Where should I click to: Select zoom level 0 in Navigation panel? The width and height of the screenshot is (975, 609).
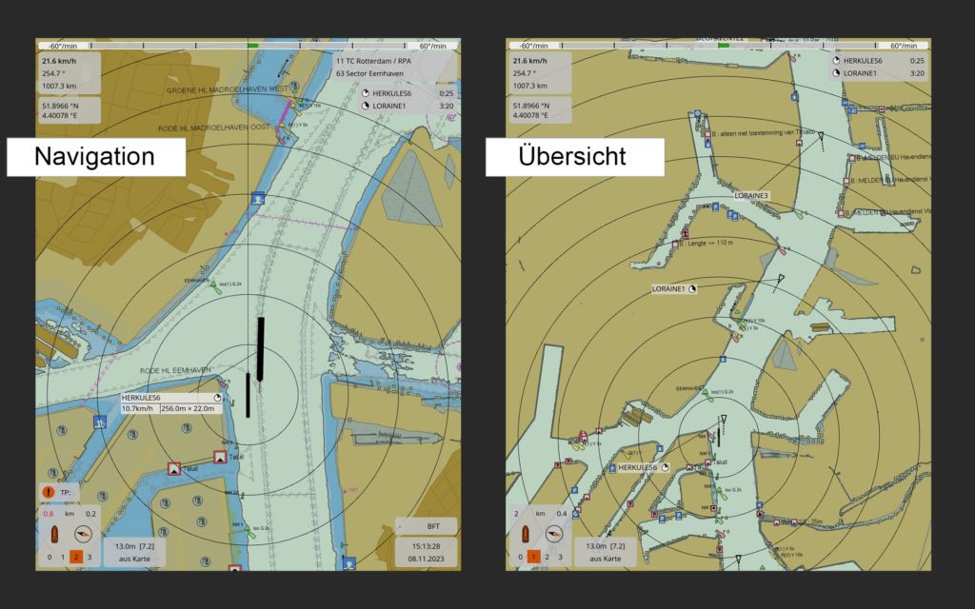click(49, 556)
